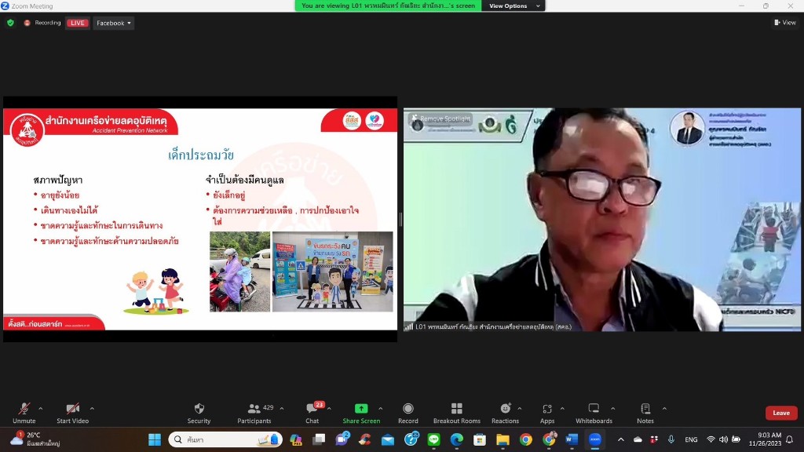Screen dimensions: 804x452
Task: Show hidden system tray icons
Action: pos(621,439)
